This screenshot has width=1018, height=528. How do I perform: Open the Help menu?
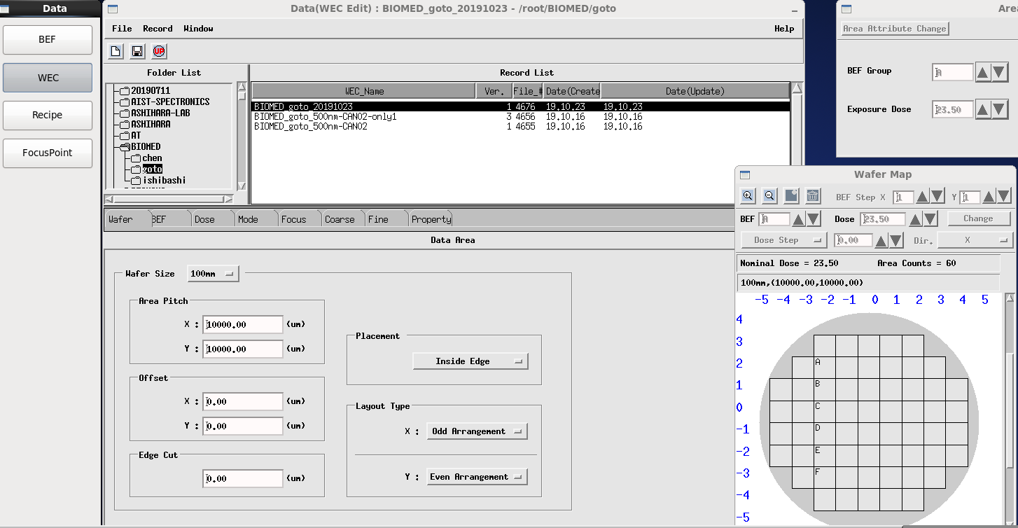(784, 29)
